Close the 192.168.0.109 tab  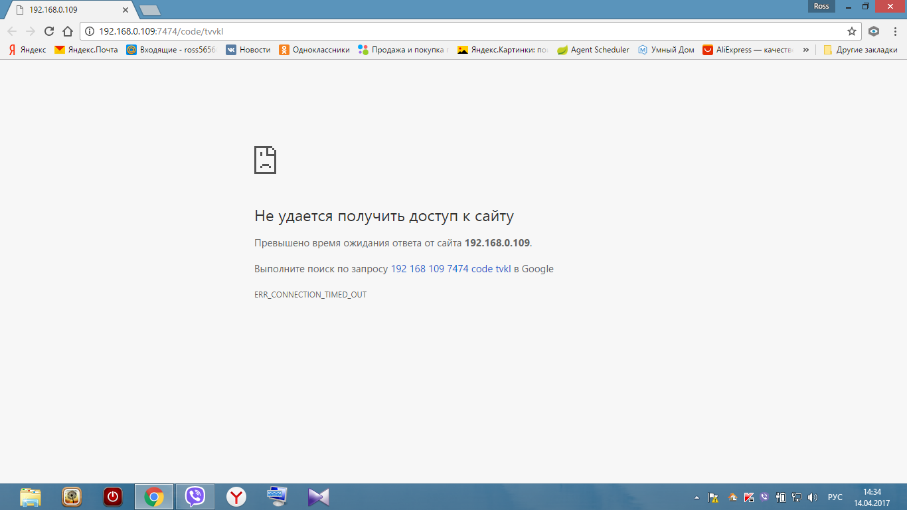[x=125, y=10]
